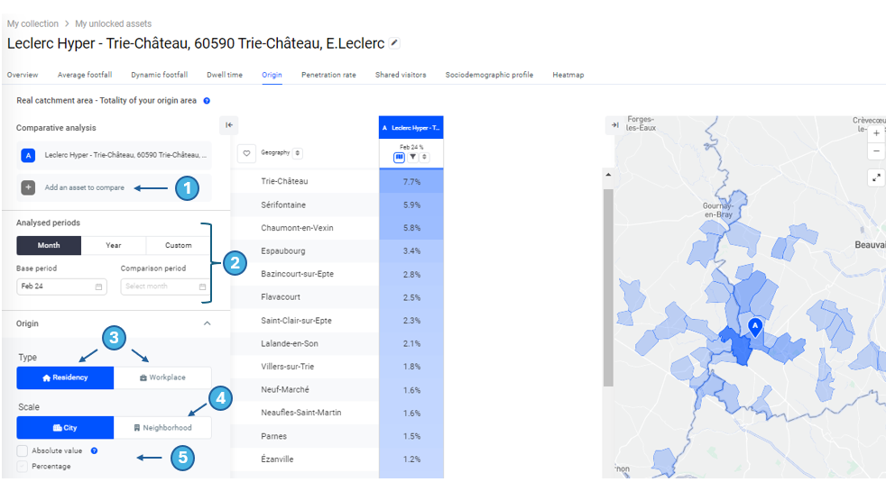Go to My collection breadcrumb link

coord(32,23)
